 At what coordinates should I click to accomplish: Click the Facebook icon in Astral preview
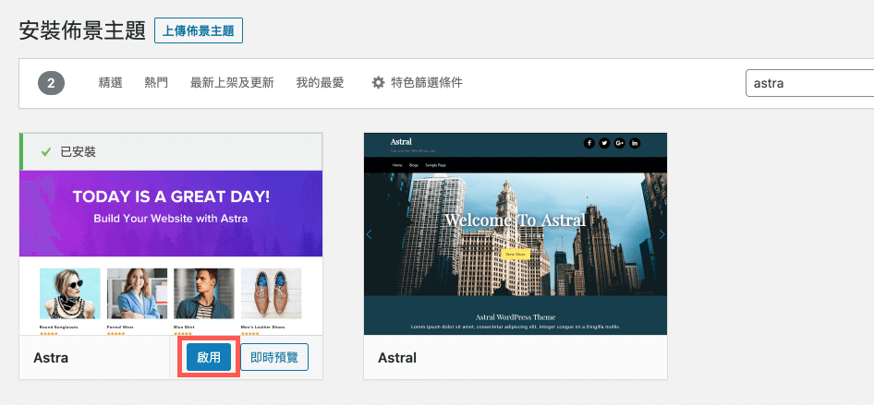tap(589, 143)
